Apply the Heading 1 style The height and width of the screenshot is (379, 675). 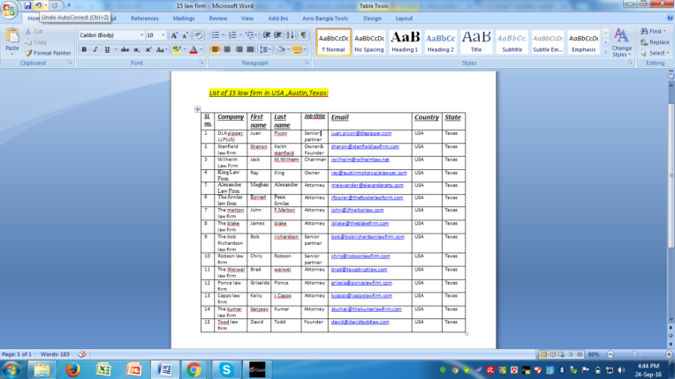coord(405,42)
